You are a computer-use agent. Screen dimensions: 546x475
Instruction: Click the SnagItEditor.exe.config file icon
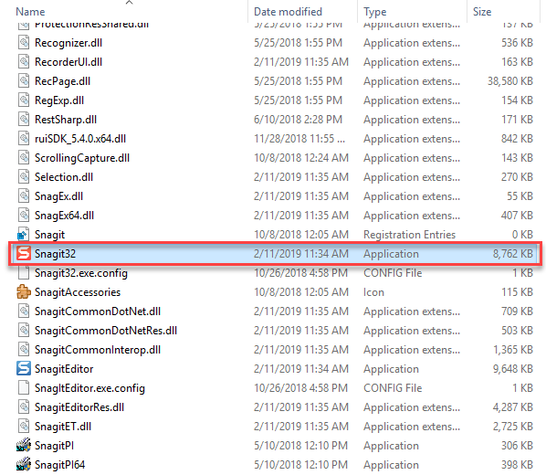tap(24, 388)
